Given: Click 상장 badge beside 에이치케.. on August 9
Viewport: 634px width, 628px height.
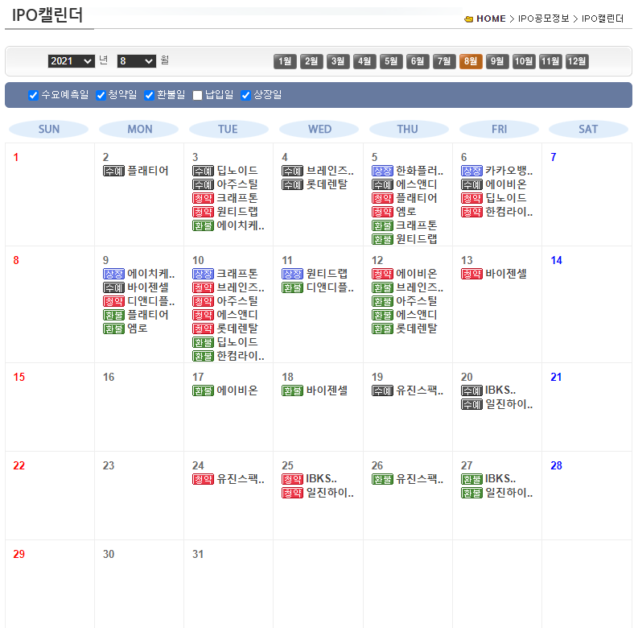Looking at the screenshot, I should point(113,275).
